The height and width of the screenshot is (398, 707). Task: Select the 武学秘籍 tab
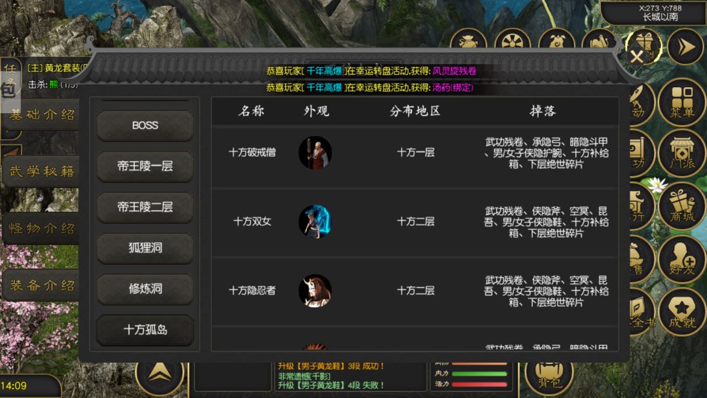[42, 172]
